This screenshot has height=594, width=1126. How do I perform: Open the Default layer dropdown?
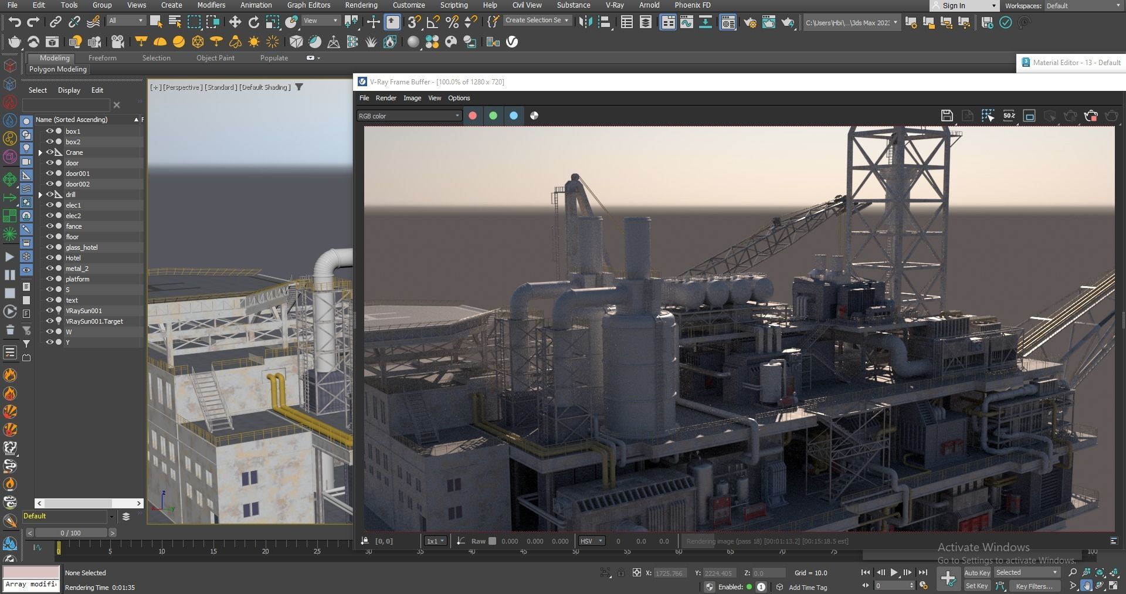[x=68, y=517]
